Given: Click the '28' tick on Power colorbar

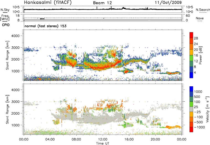Looking at the screenshot, I should (x=196, y=38).
